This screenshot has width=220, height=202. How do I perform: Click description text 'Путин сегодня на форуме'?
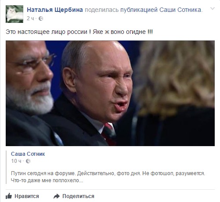click(43, 173)
